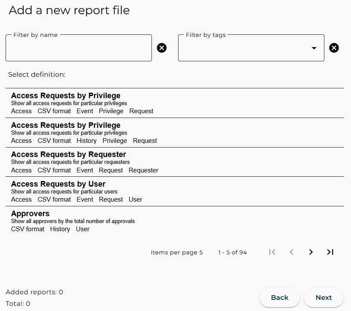The height and width of the screenshot is (311, 351).
Task: Click the CSV format tag under Approvers
Action: [x=27, y=229]
